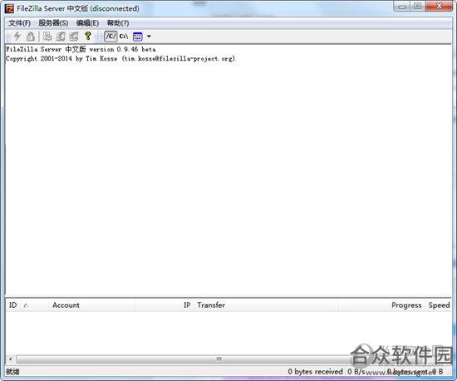The height and width of the screenshot is (381, 457).
Task: Toggle the C:\ path display button
Action: (124, 37)
